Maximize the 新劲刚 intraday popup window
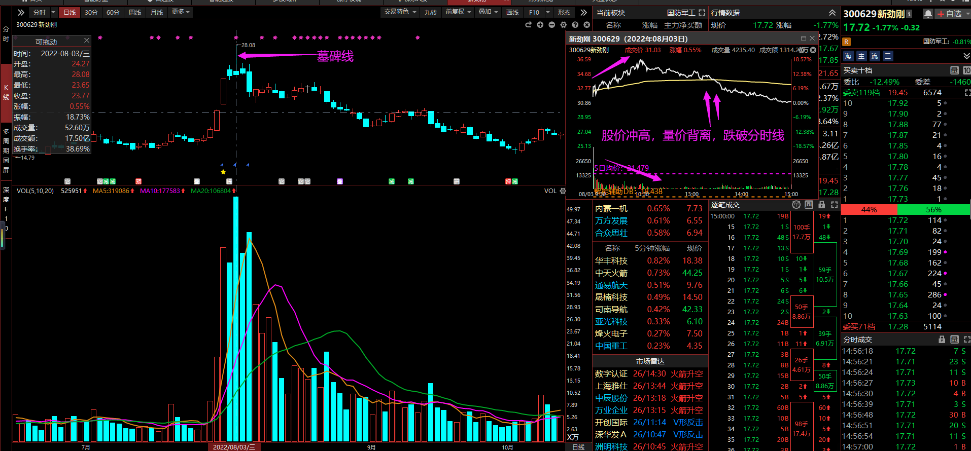 [804, 39]
